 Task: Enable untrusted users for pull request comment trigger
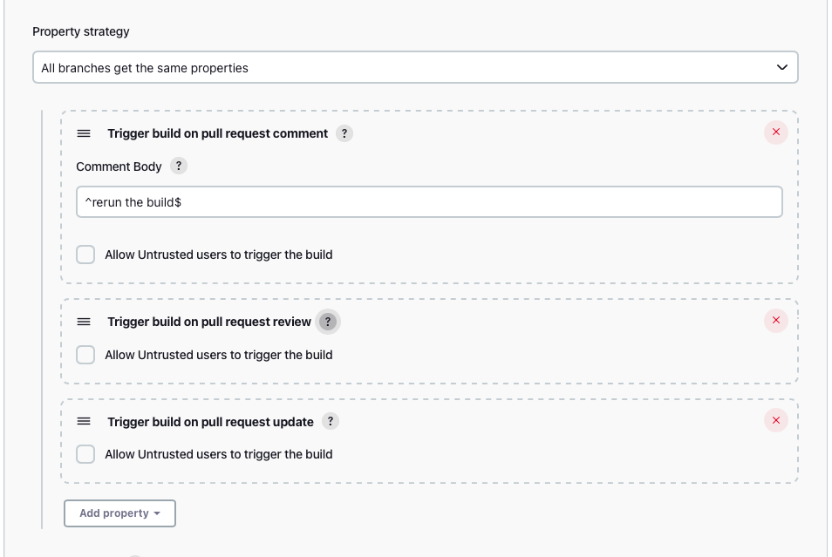point(85,255)
